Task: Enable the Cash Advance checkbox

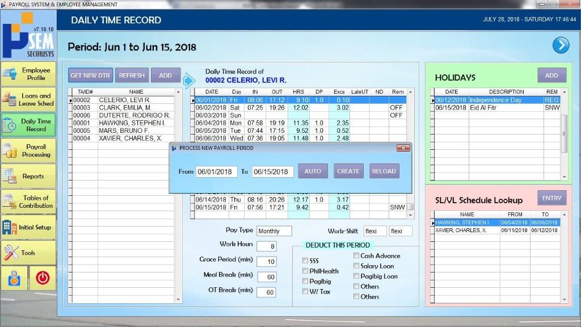Action: point(356,255)
